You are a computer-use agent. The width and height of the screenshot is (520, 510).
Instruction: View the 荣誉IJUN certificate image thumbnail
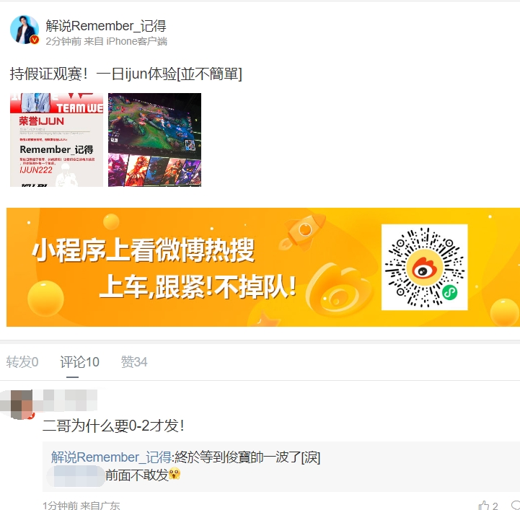coord(57,140)
